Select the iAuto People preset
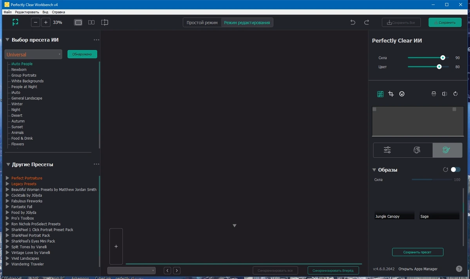Image resolution: width=470 pixels, height=279 pixels. point(22,64)
